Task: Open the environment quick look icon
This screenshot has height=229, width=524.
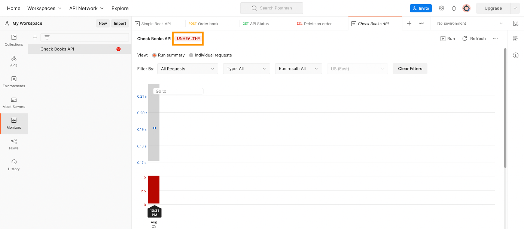Action: coord(515,23)
